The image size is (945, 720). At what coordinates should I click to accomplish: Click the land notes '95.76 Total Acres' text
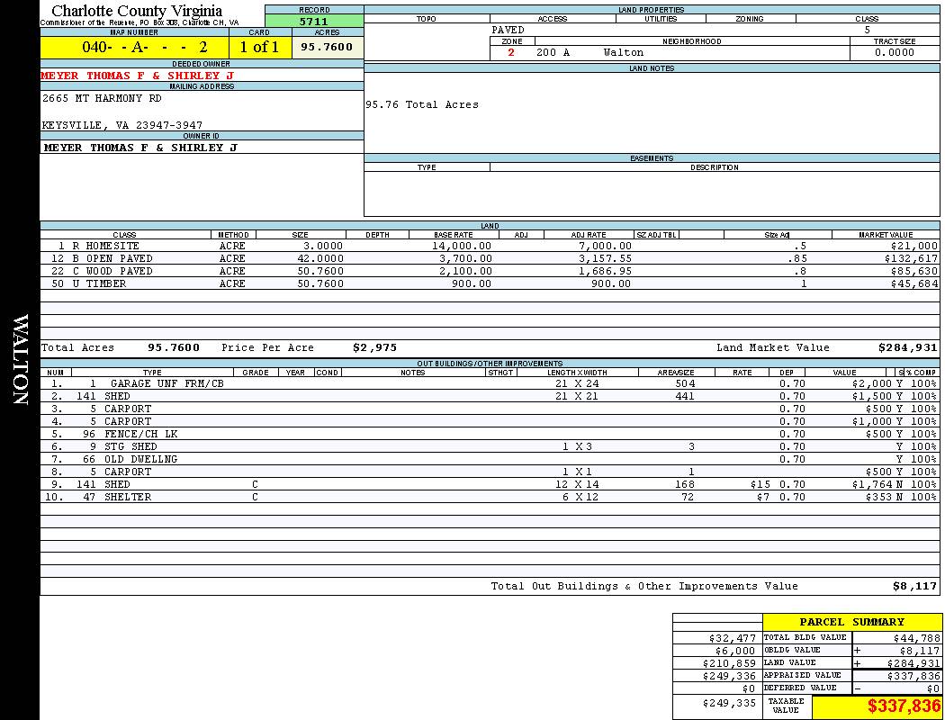[422, 105]
